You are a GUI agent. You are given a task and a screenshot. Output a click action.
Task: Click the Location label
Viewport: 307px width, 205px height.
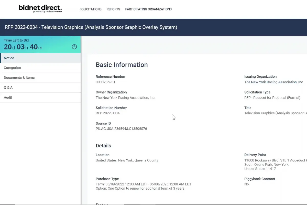[x=103, y=155]
